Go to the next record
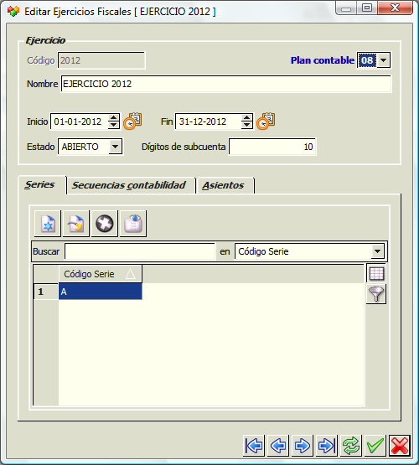 click(x=303, y=445)
